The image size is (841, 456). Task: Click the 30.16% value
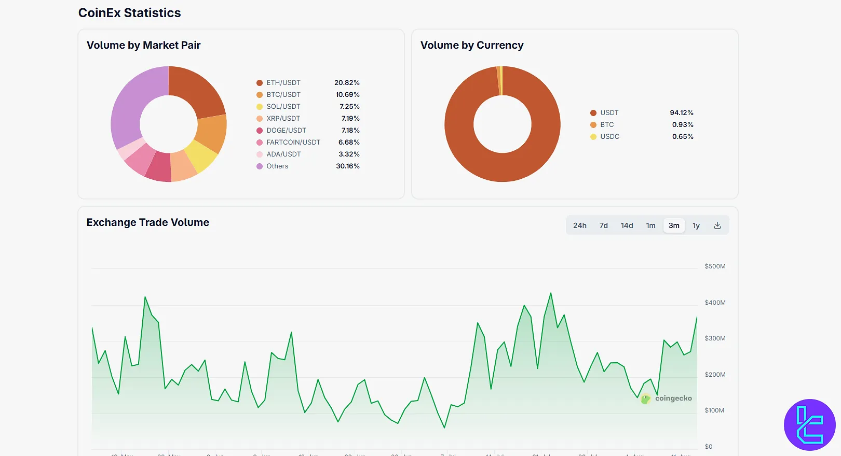pyautogui.click(x=348, y=166)
